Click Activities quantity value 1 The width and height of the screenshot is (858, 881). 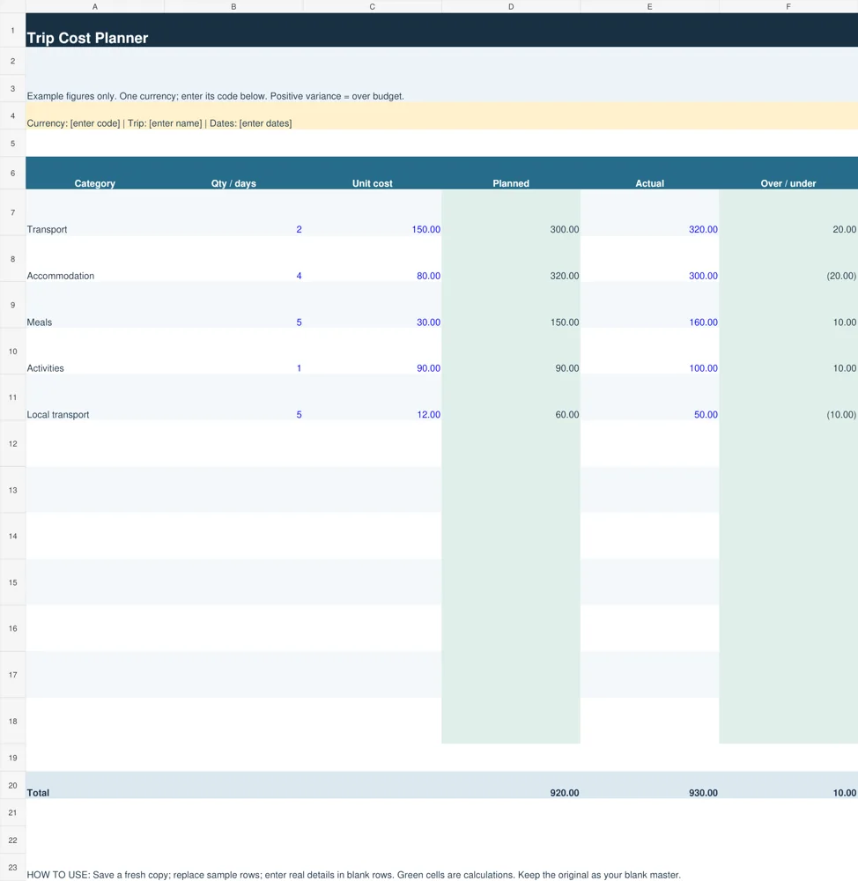[233, 352]
